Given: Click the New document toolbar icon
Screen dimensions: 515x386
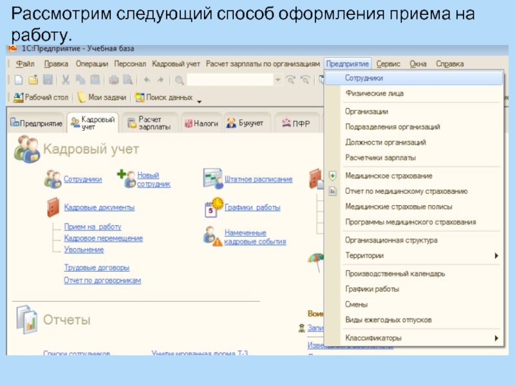Looking at the screenshot, I should tap(19, 80).
